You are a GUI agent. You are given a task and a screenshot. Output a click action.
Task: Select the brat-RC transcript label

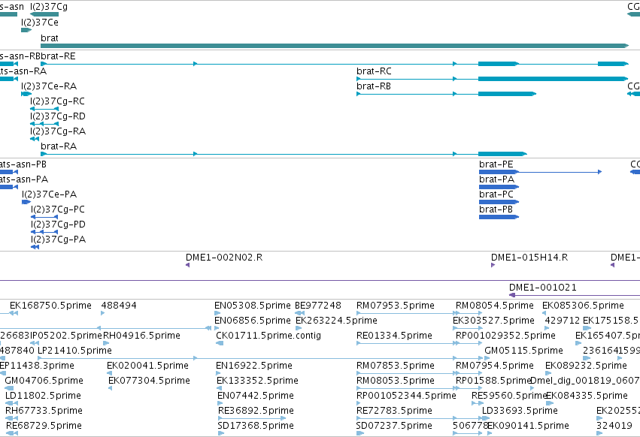[x=374, y=71]
